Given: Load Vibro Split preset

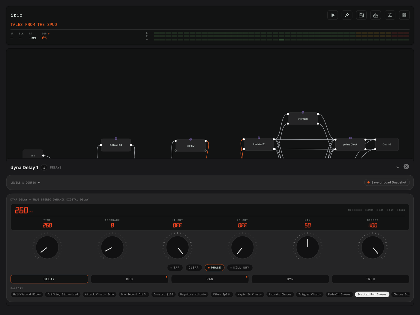Looking at the screenshot, I should point(222,294).
